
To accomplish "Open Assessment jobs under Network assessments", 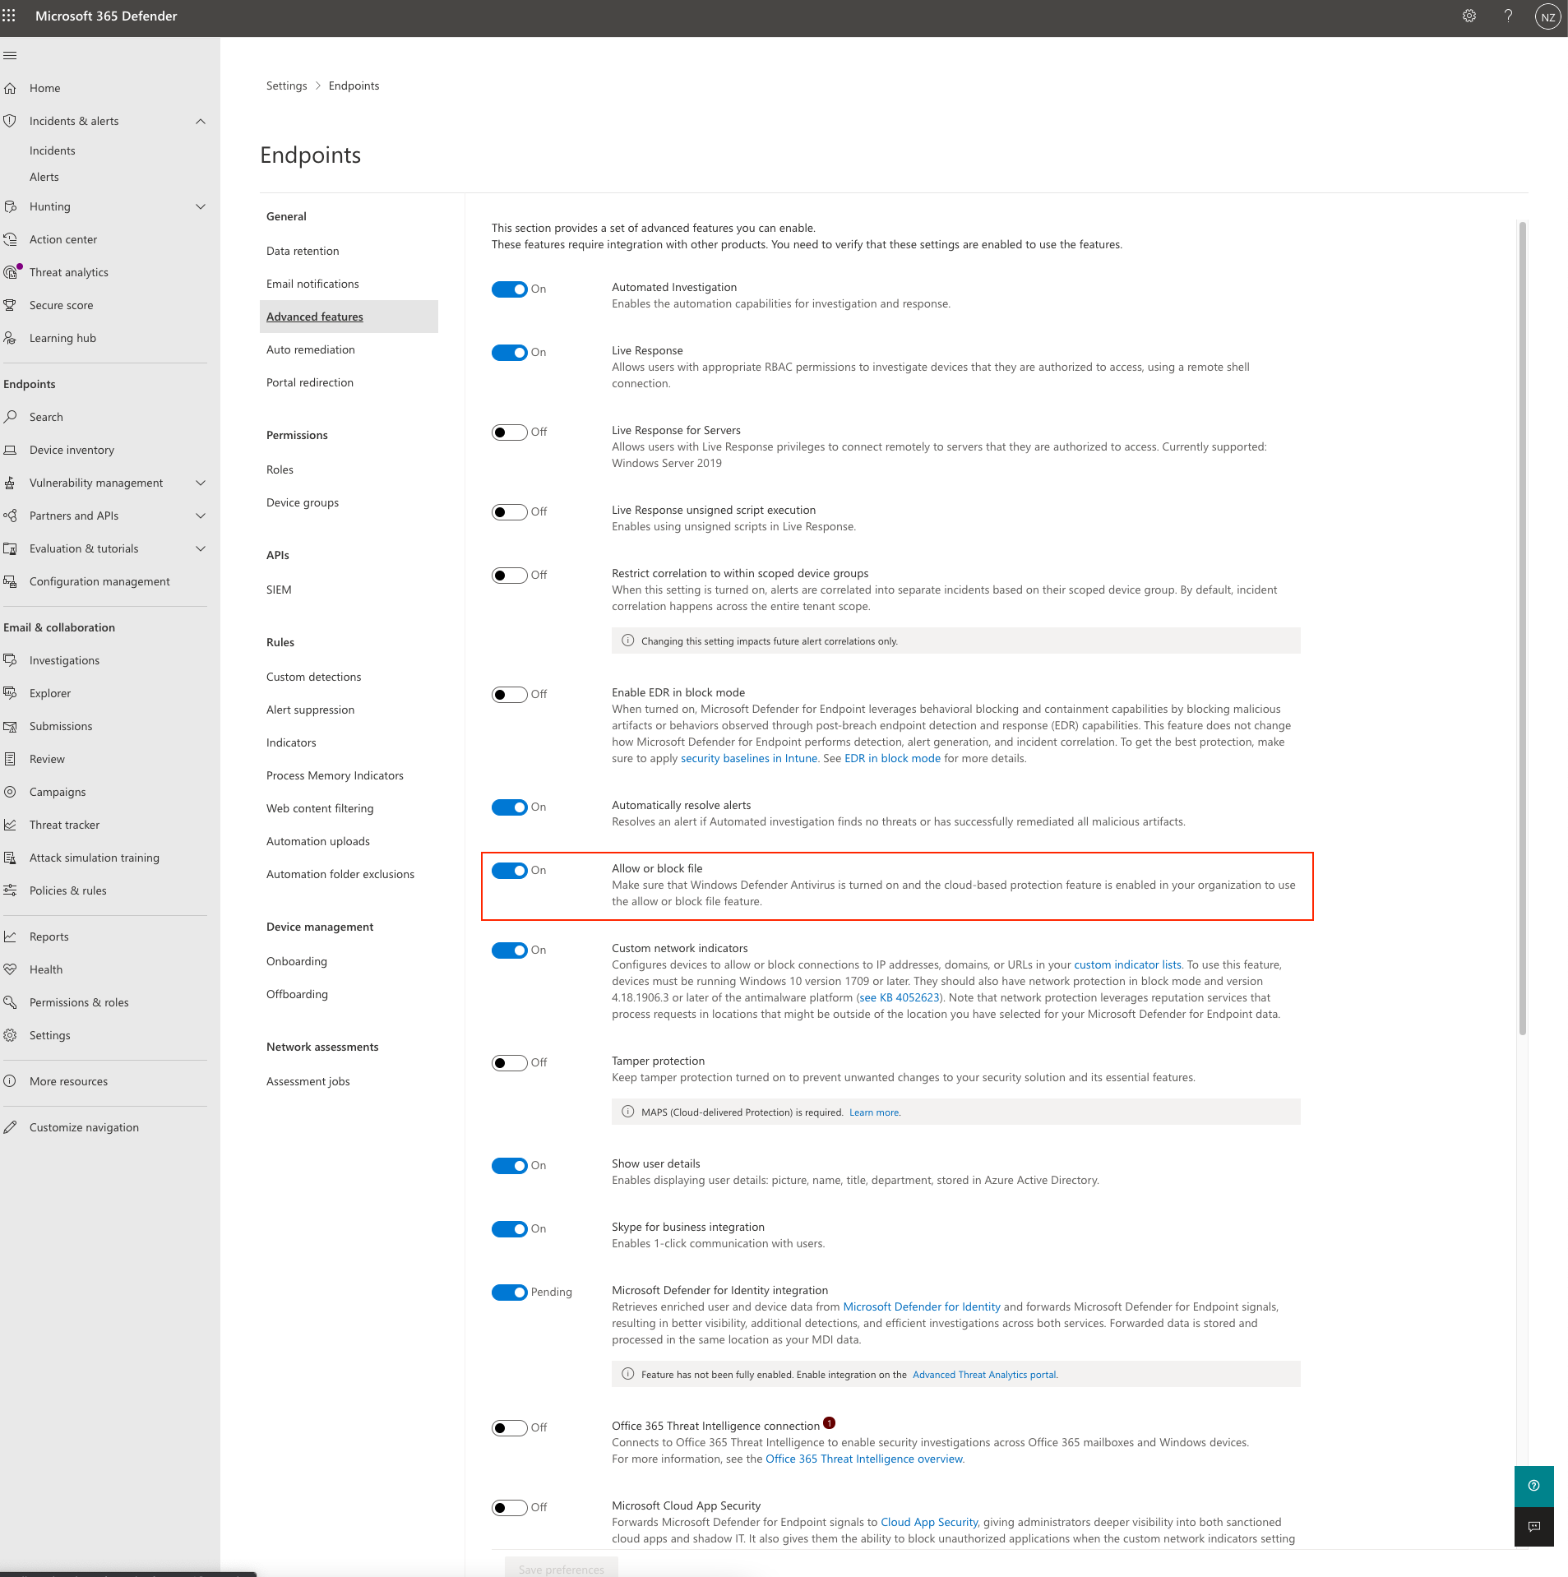I will [308, 1081].
